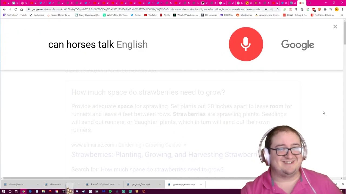Close the voice search overlay
Image resolution: width=346 pixels, height=194 pixels.
pos(335,26)
